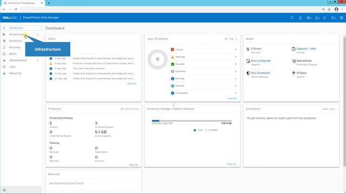This screenshot has width=346, height=194.
Task: Open the 1 Day time range in the Jobs panel
Action: tap(229, 39)
